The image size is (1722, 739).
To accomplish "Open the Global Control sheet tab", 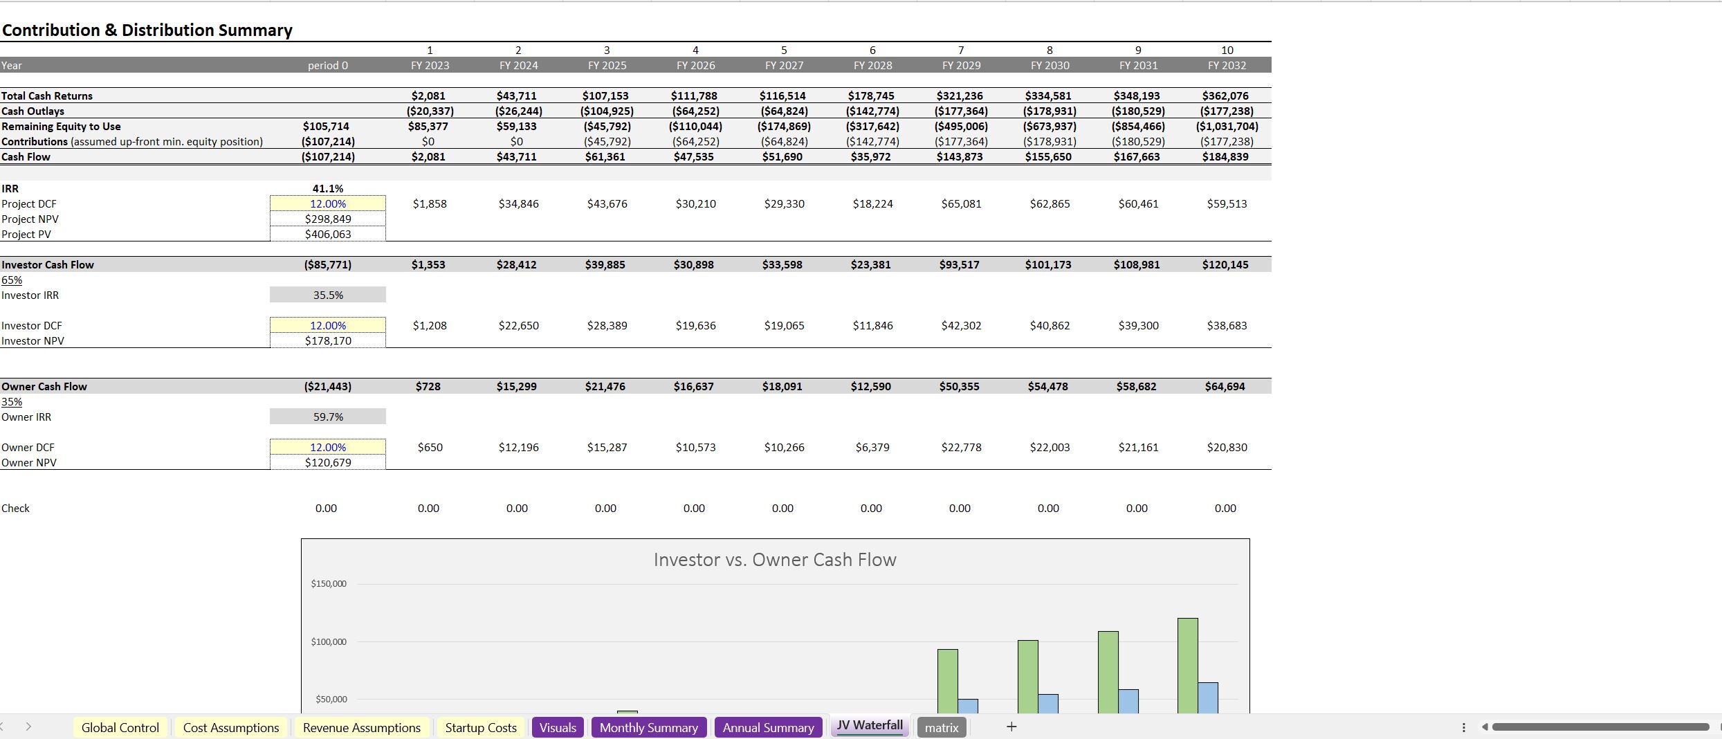I will (120, 727).
